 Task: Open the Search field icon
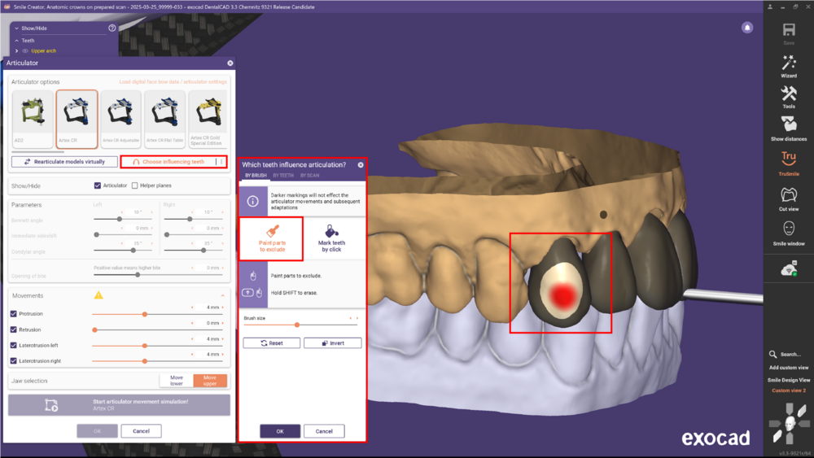[772, 354]
